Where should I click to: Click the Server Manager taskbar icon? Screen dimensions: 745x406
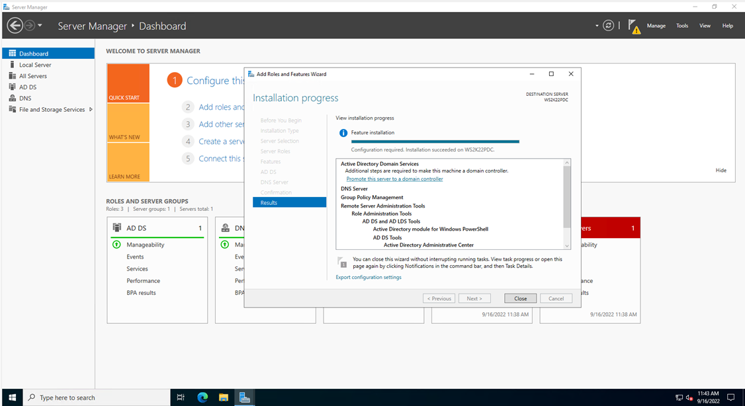click(x=245, y=397)
